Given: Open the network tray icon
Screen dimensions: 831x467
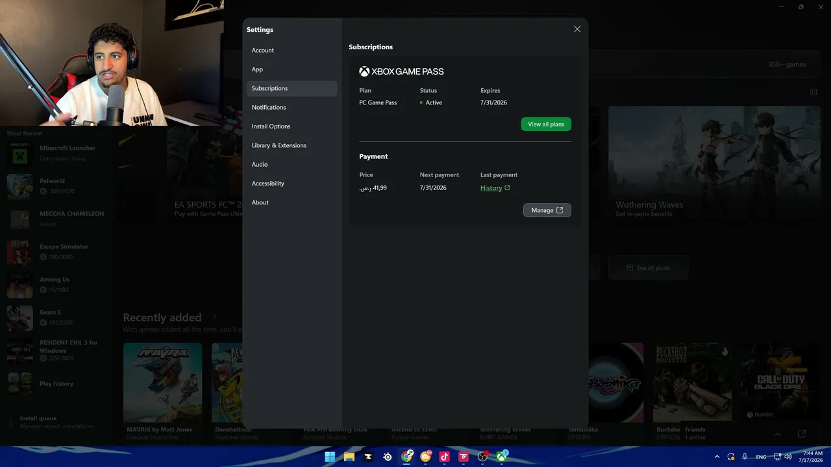Looking at the screenshot, I should point(778,457).
